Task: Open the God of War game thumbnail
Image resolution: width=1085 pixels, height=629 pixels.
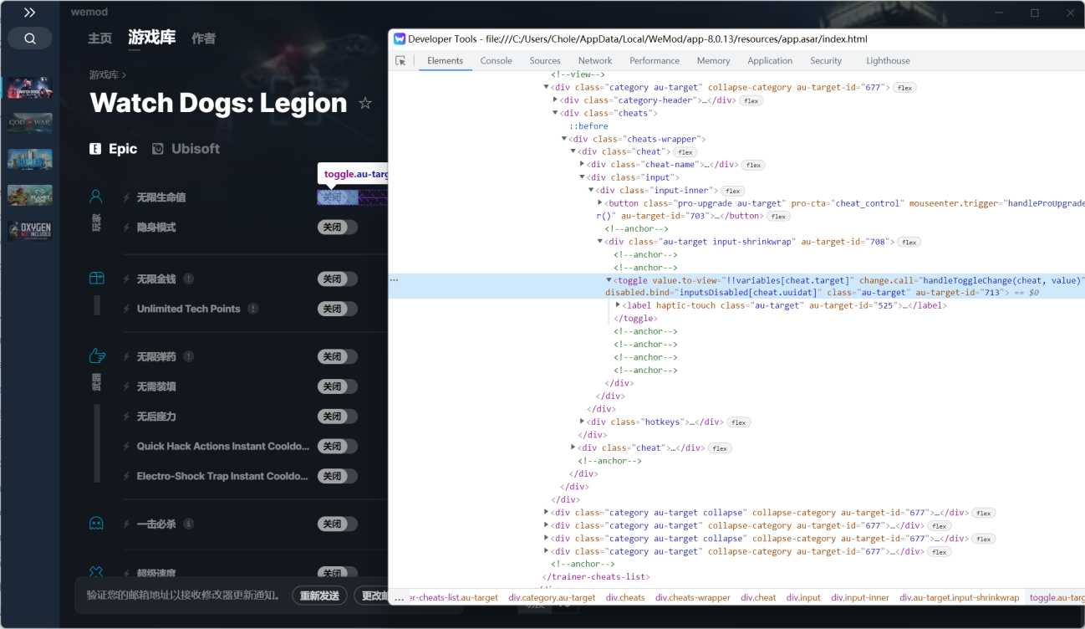Action: pos(30,124)
